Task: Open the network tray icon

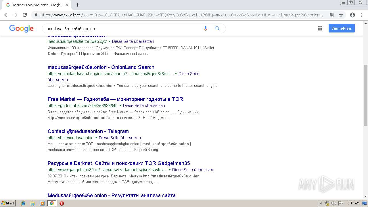Action: point(327,203)
